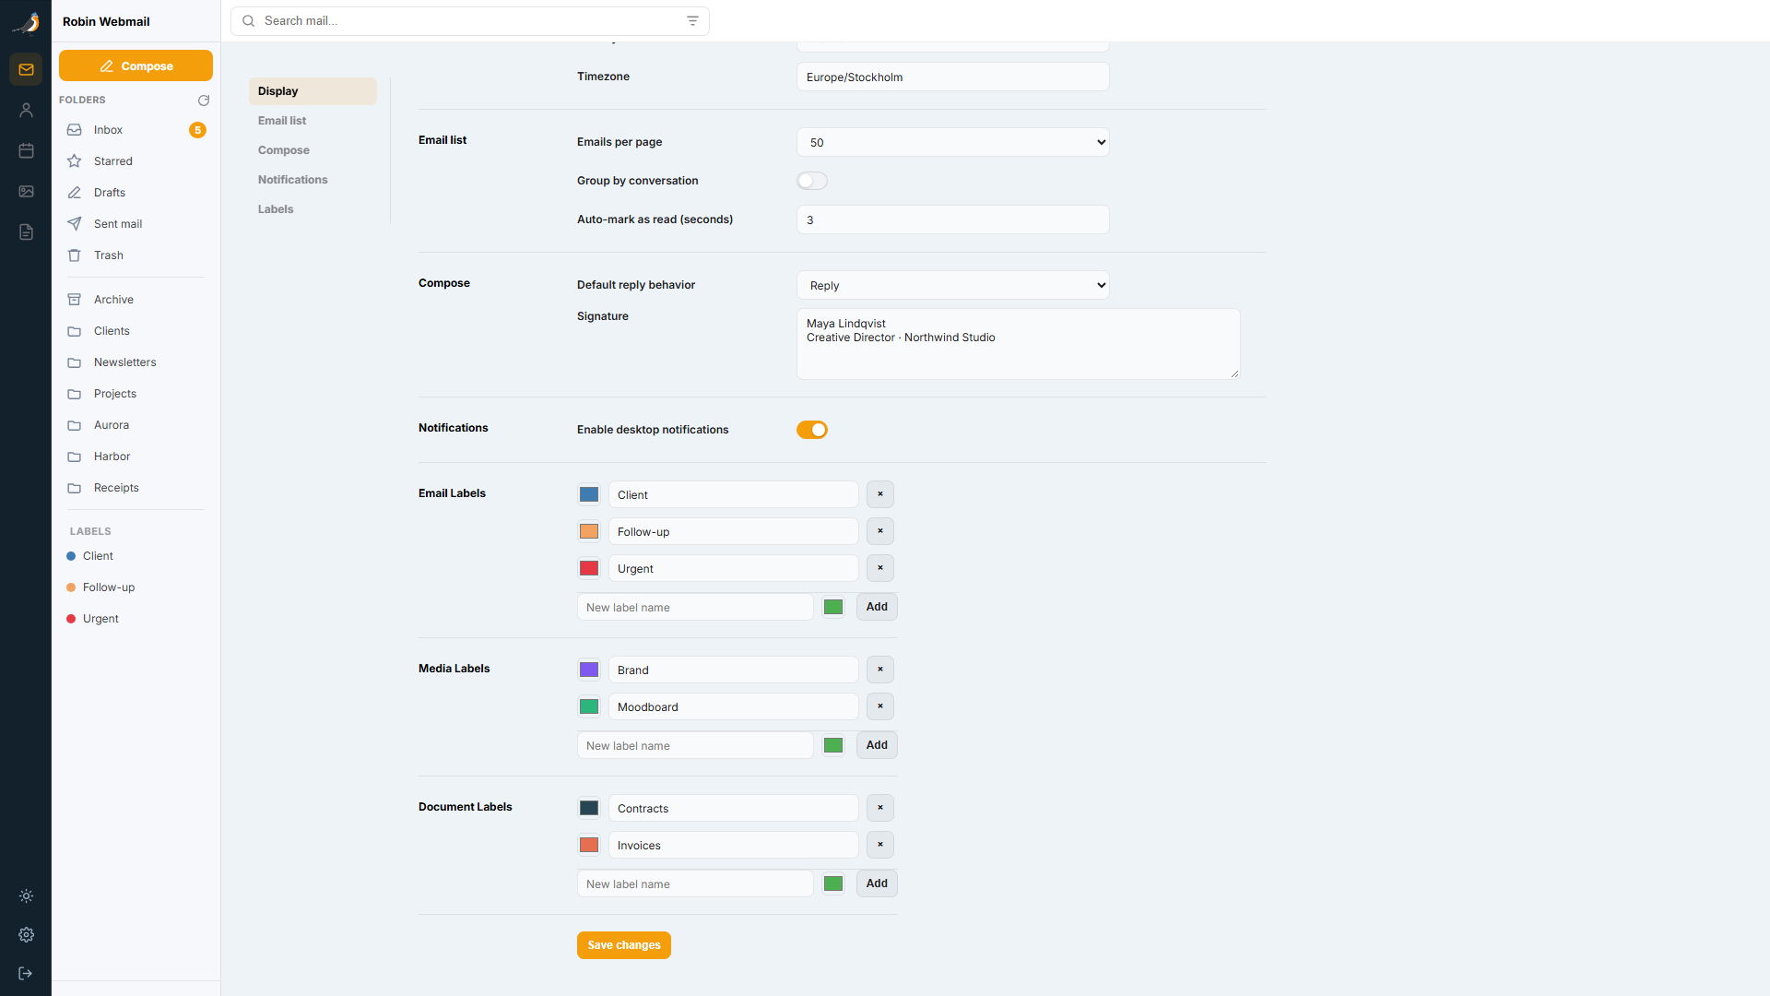Viewport: 1770px width, 996px height.
Task: Open the Inbox folder
Action: pos(136,130)
